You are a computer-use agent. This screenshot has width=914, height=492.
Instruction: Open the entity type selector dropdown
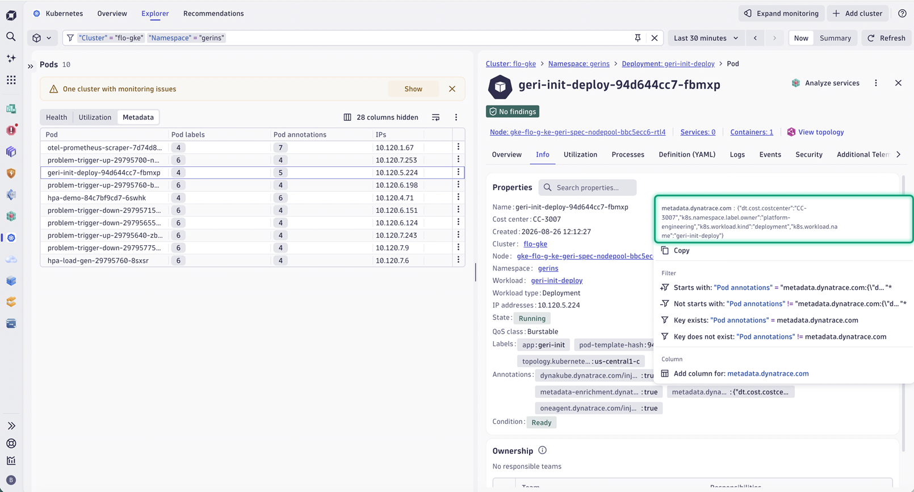tap(43, 38)
